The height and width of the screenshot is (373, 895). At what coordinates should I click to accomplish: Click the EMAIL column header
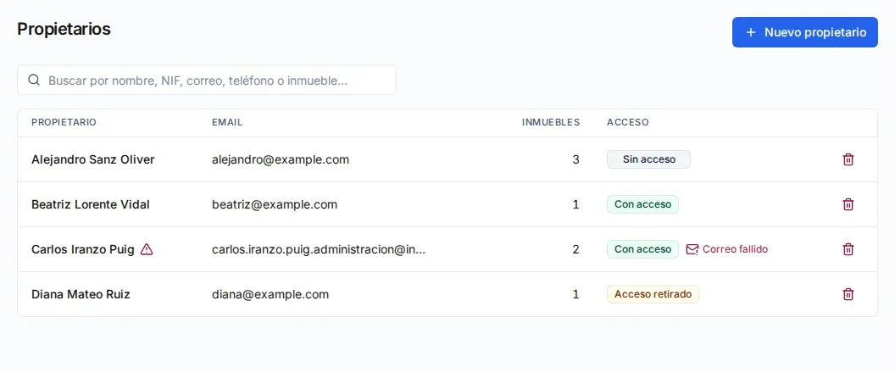tap(227, 122)
